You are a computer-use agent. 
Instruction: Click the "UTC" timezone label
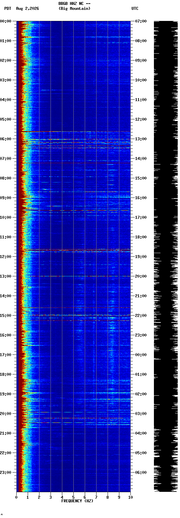(x=135, y=9)
